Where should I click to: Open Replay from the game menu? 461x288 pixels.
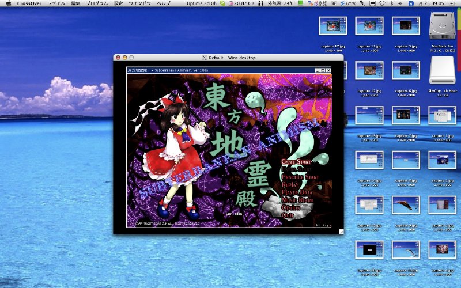(x=290, y=184)
